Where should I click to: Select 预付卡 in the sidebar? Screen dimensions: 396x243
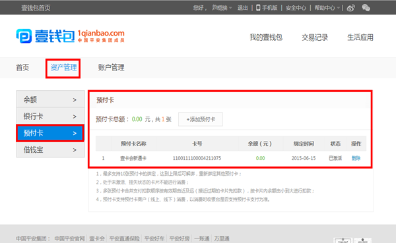coord(50,133)
